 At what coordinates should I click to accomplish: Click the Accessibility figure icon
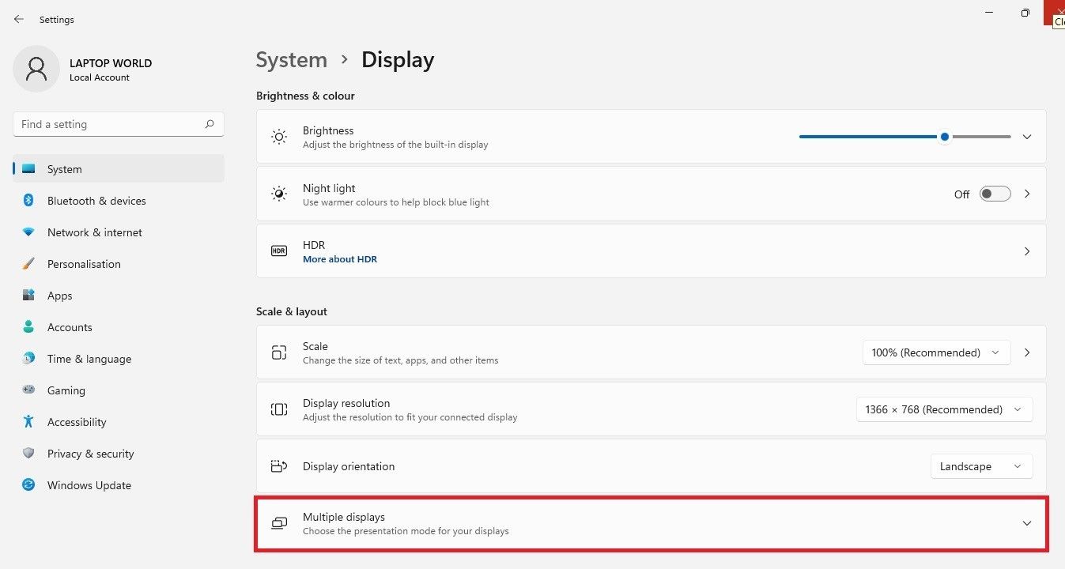point(28,422)
